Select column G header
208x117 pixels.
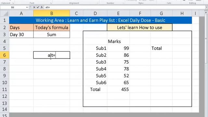click(x=162, y=13)
